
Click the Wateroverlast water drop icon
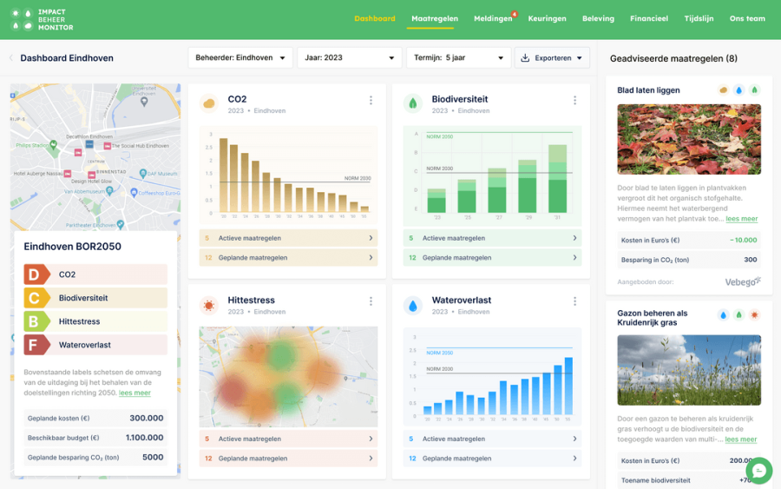(x=413, y=305)
